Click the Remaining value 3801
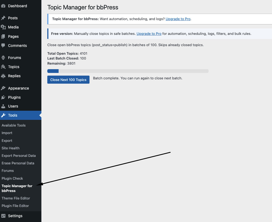The image size is (272, 222). tap(71, 63)
